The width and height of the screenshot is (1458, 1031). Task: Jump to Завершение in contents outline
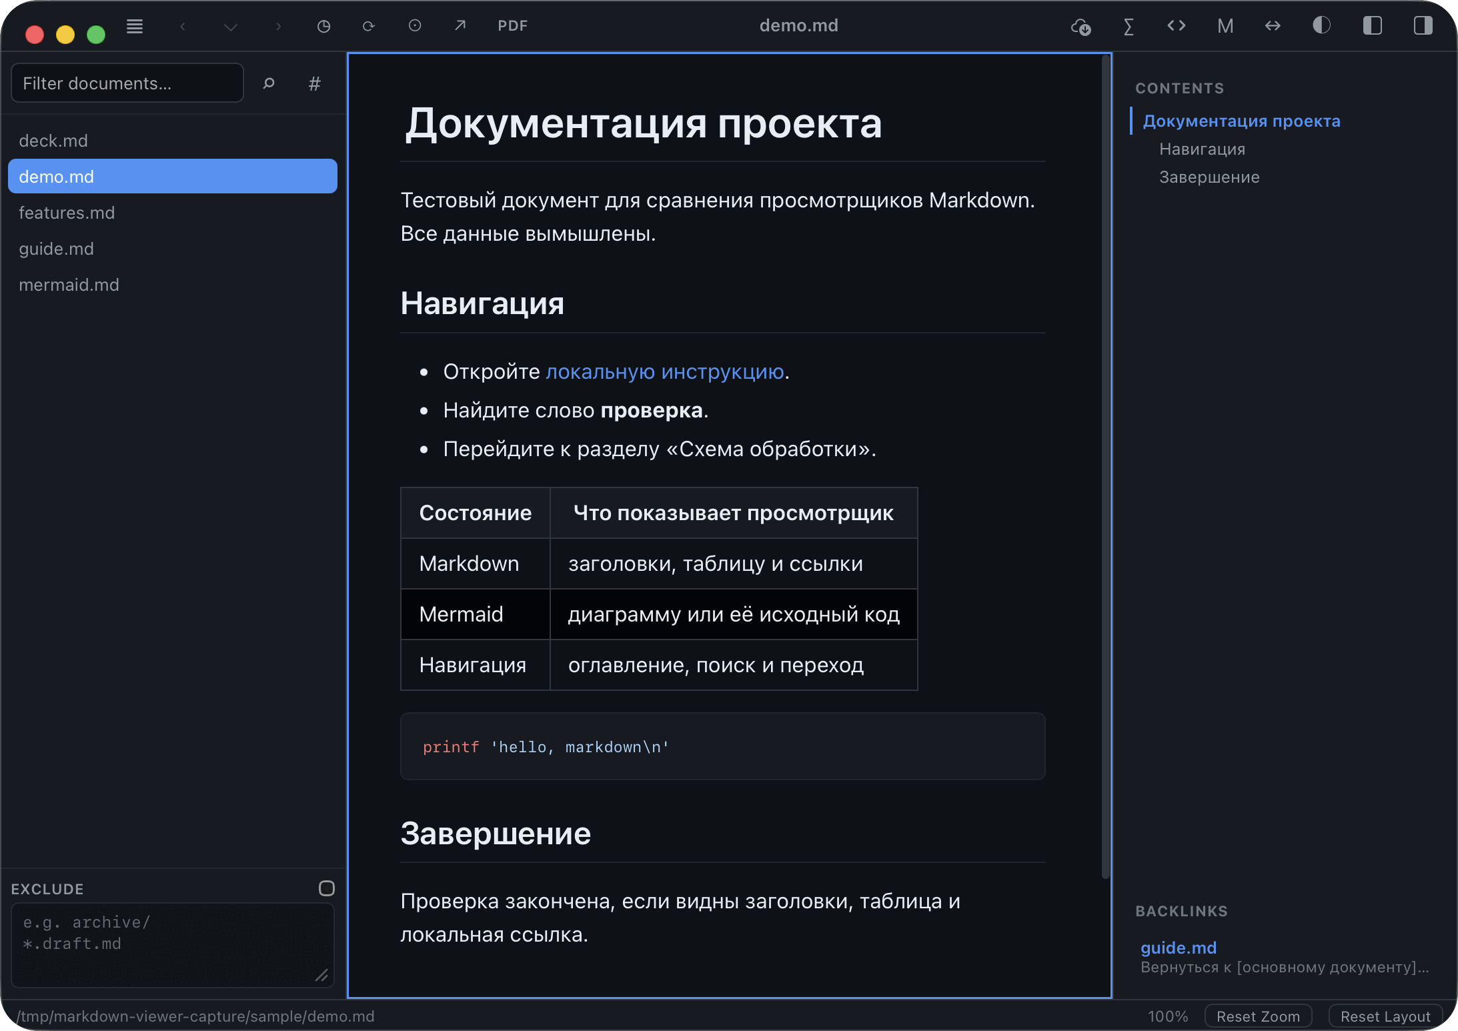1209,177
